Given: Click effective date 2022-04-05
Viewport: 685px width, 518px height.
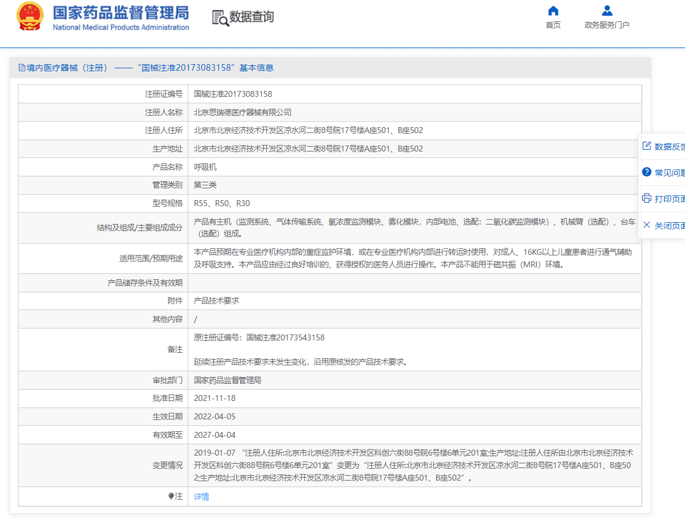Looking at the screenshot, I should click(x=214, y=416).
